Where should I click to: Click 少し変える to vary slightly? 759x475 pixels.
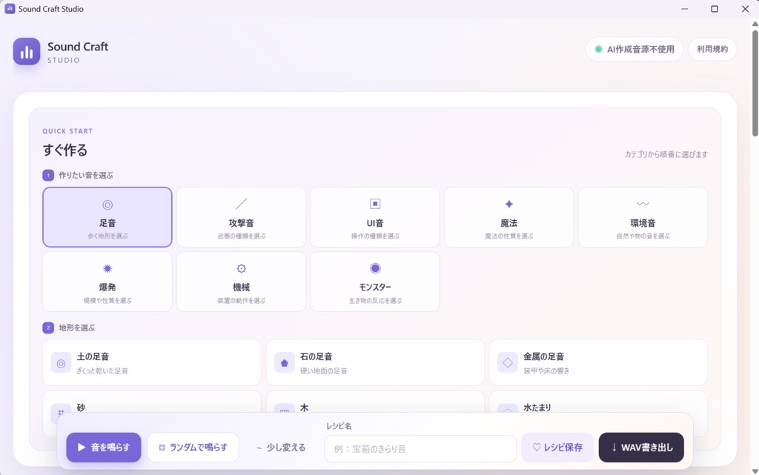coord(281,448)
